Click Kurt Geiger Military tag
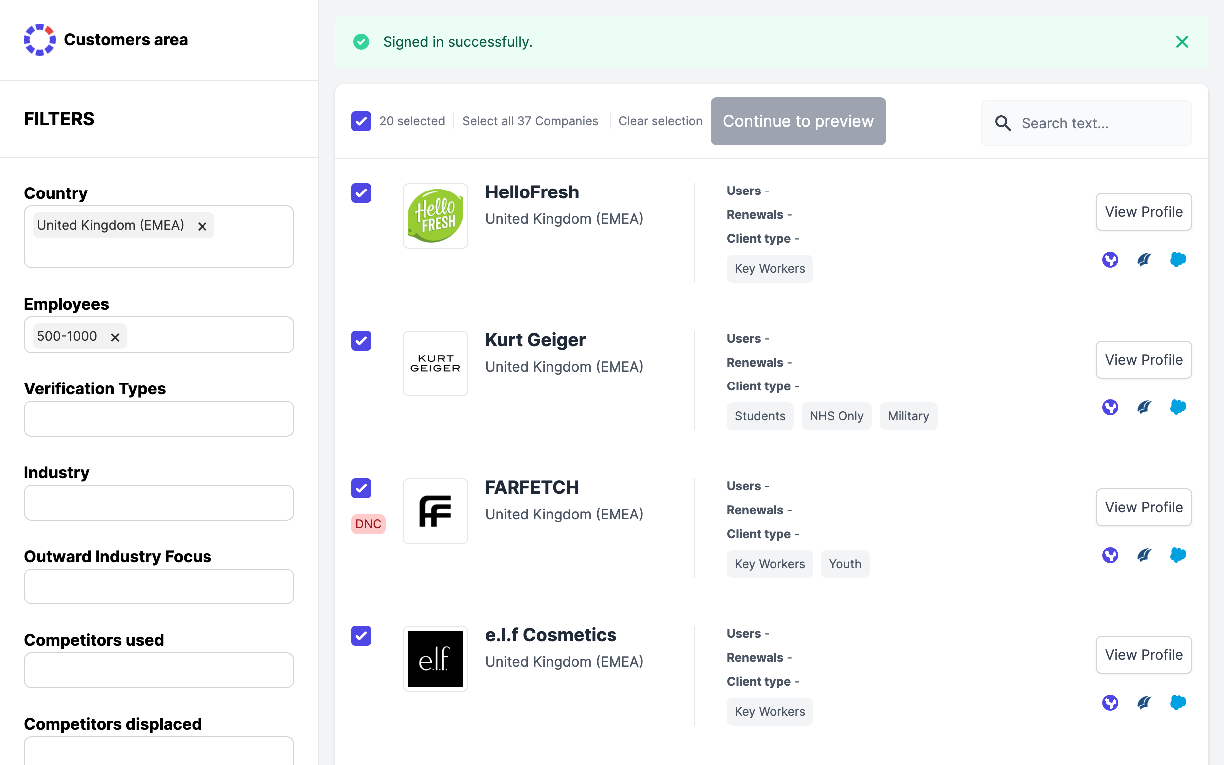Viewport: 1224px width, 765px height. [908, 416]
